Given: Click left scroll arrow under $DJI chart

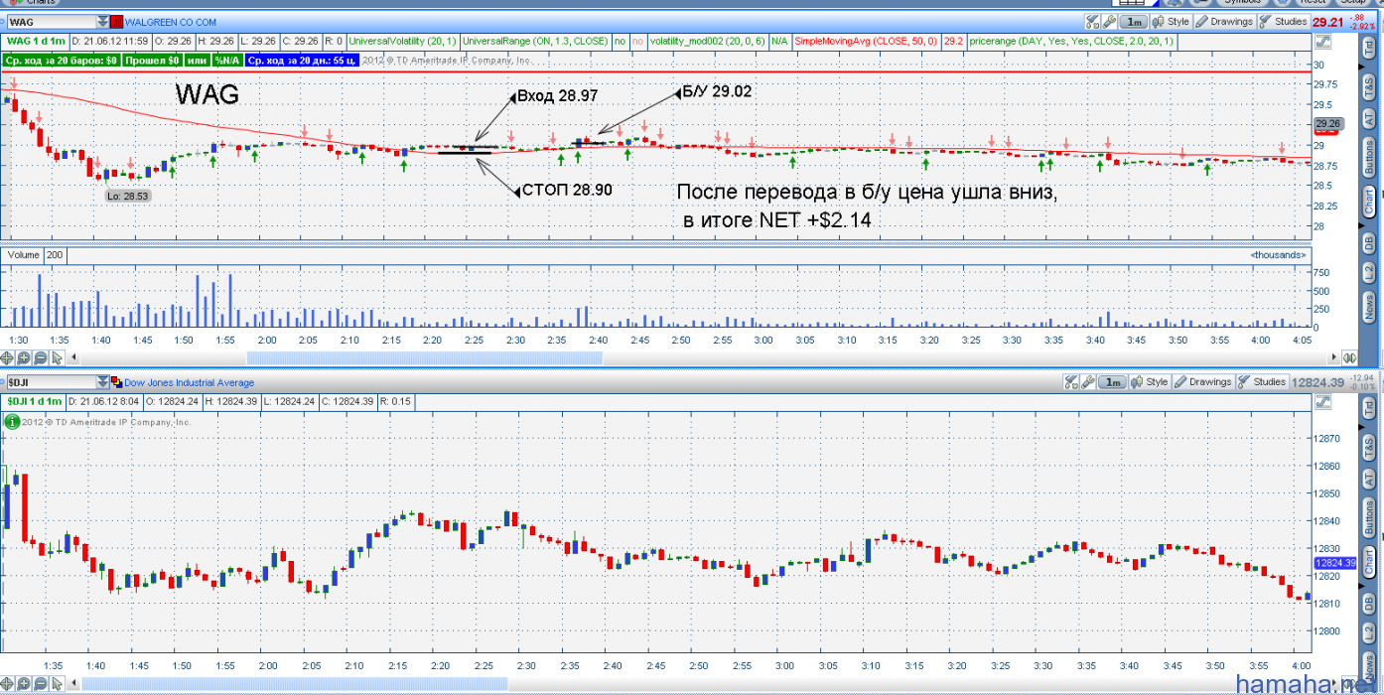Looking at the screenshot, I should (x=74, y=683).
